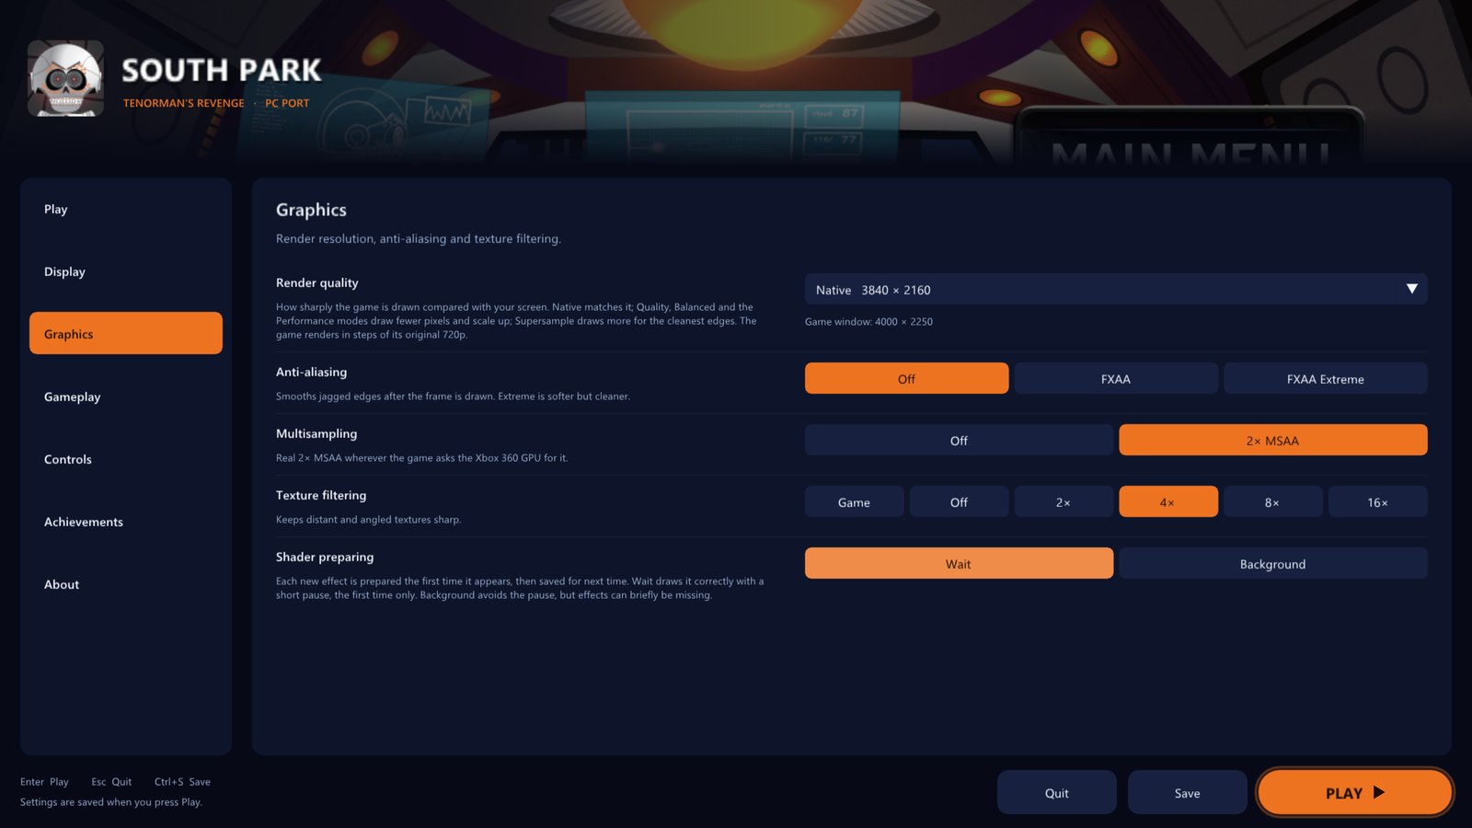
Task: Click the 'Enter Play' shortcut hint
Action: point(44,781)
